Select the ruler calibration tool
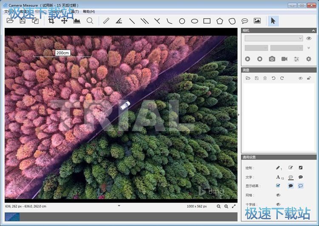The width and height of the screenshot is (319, 226). 106,21
